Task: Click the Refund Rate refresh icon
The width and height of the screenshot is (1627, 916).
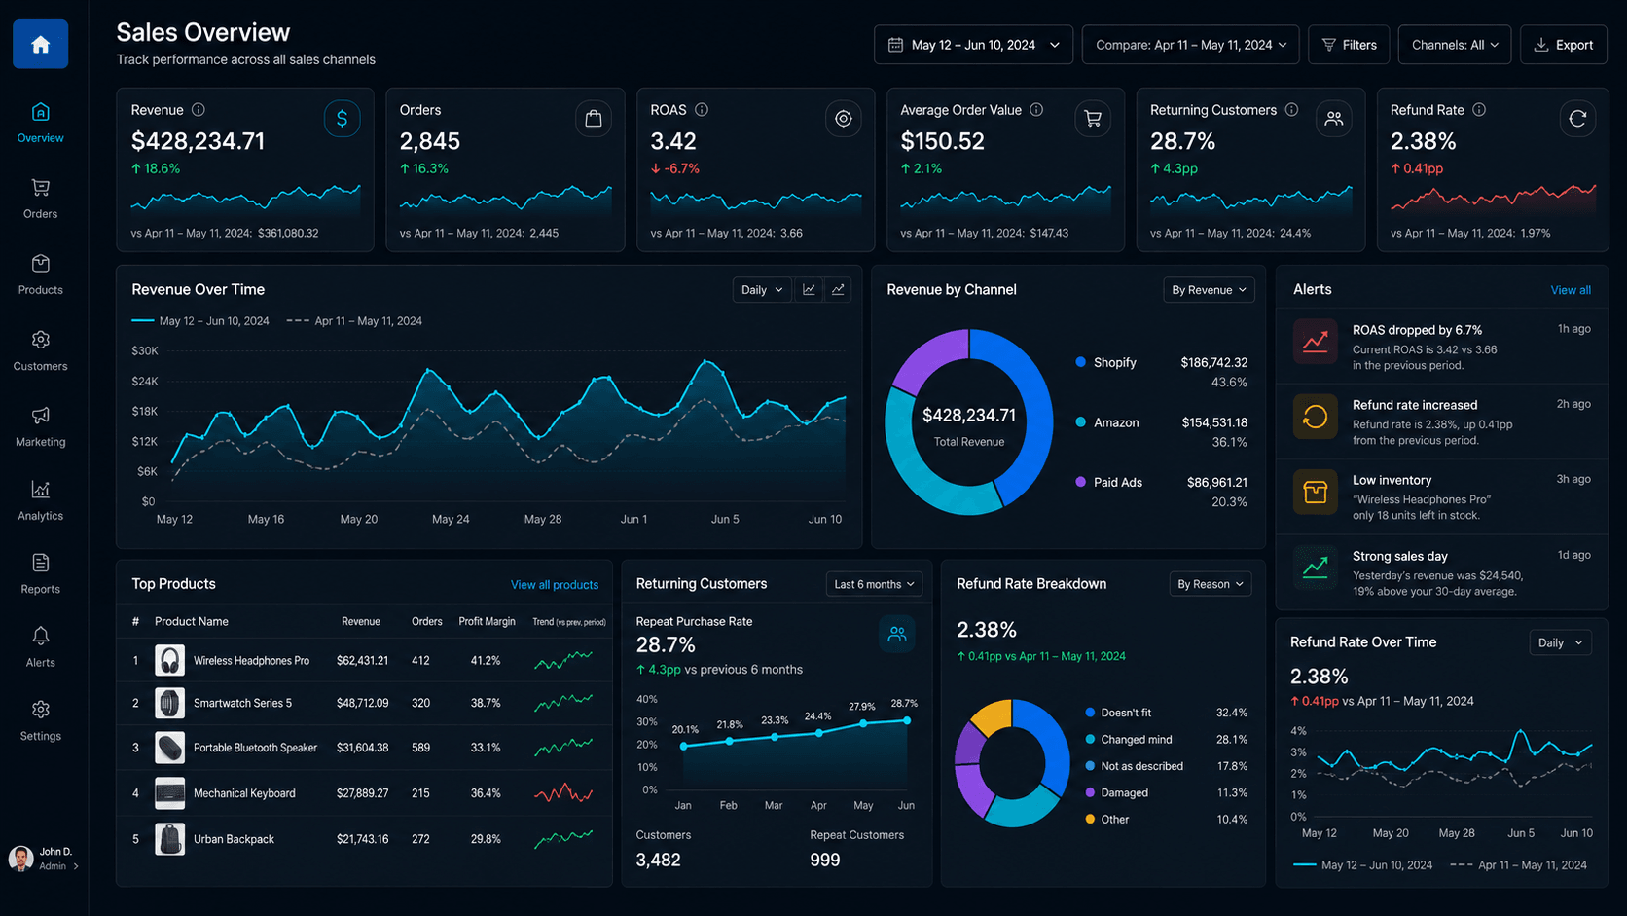Action: click(x=1577, y=119)
